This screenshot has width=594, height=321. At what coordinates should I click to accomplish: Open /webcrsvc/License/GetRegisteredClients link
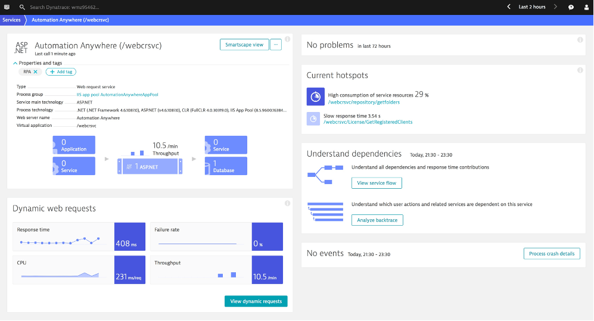(368, 122)
